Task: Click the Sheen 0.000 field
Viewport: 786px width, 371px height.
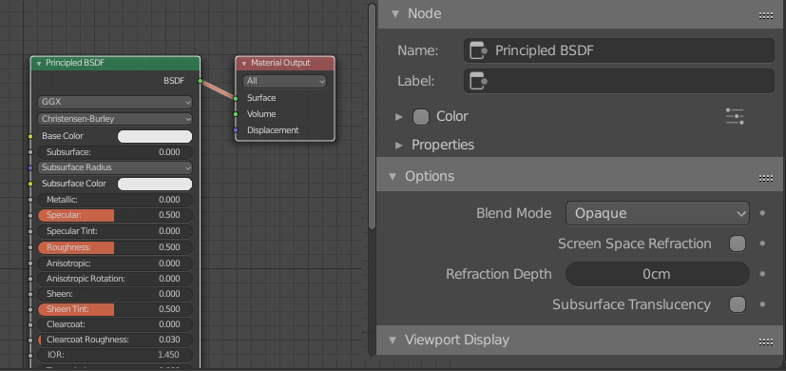Action: [x=115, y=294]
